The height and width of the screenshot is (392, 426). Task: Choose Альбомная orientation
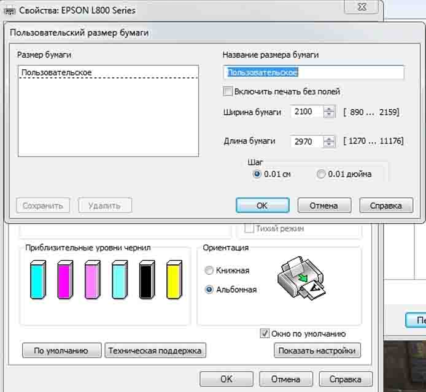pos(209,290)
